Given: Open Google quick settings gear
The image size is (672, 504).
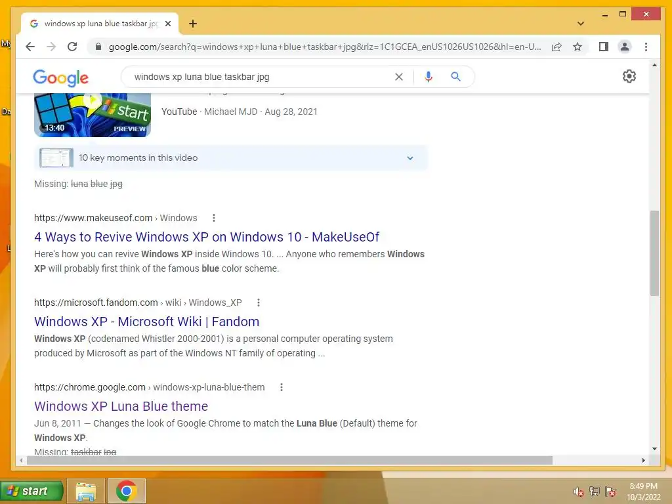Looking at the screenshot, I should (629, 76).
